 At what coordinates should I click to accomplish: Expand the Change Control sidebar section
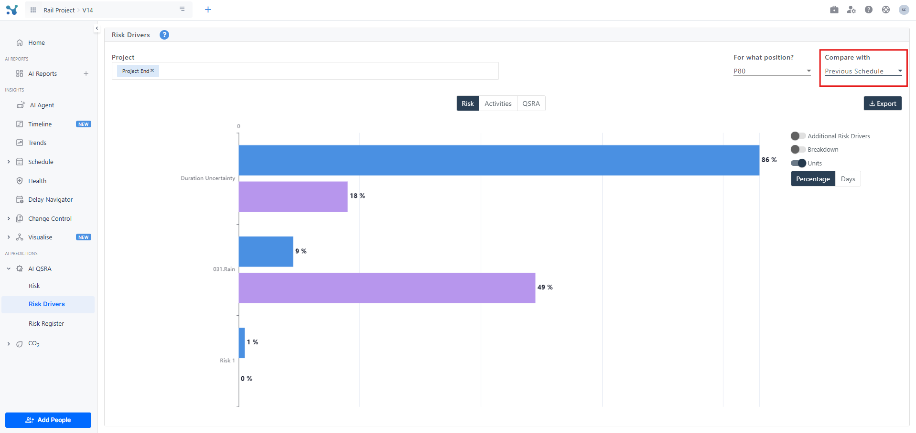[x=9, y=218]
